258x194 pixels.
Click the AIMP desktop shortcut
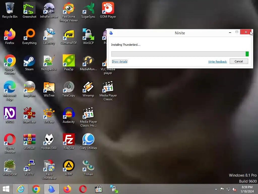[x=69, y=167]
